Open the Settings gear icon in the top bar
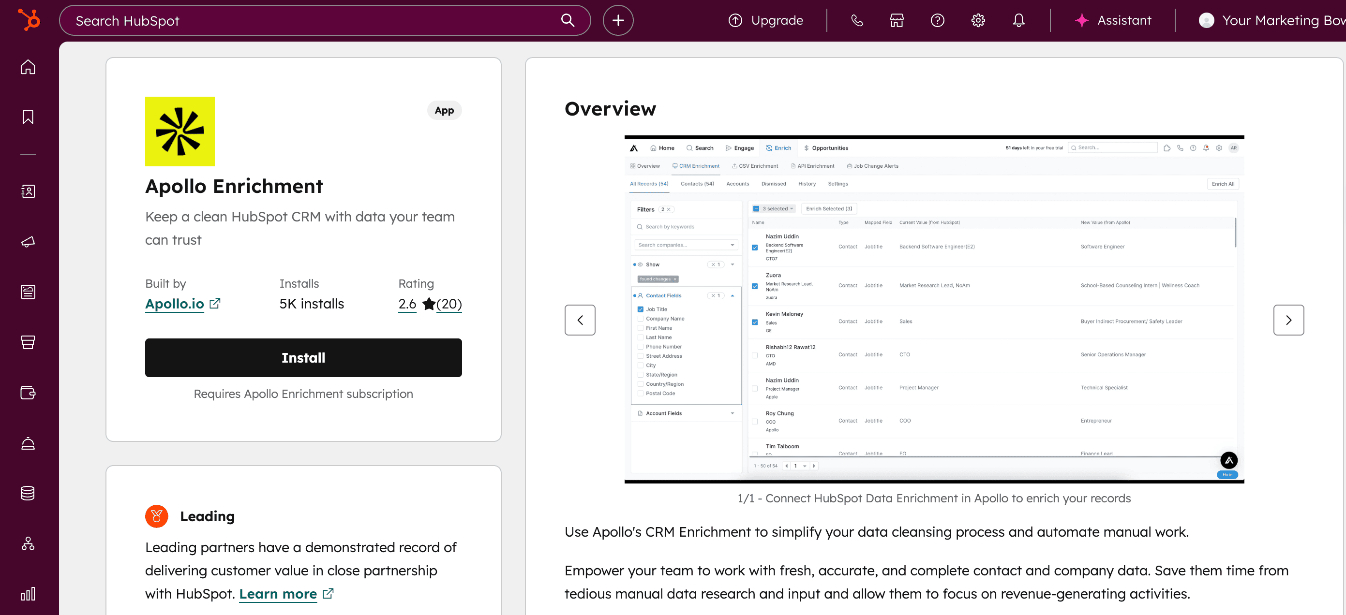 [x=978, y=20]
